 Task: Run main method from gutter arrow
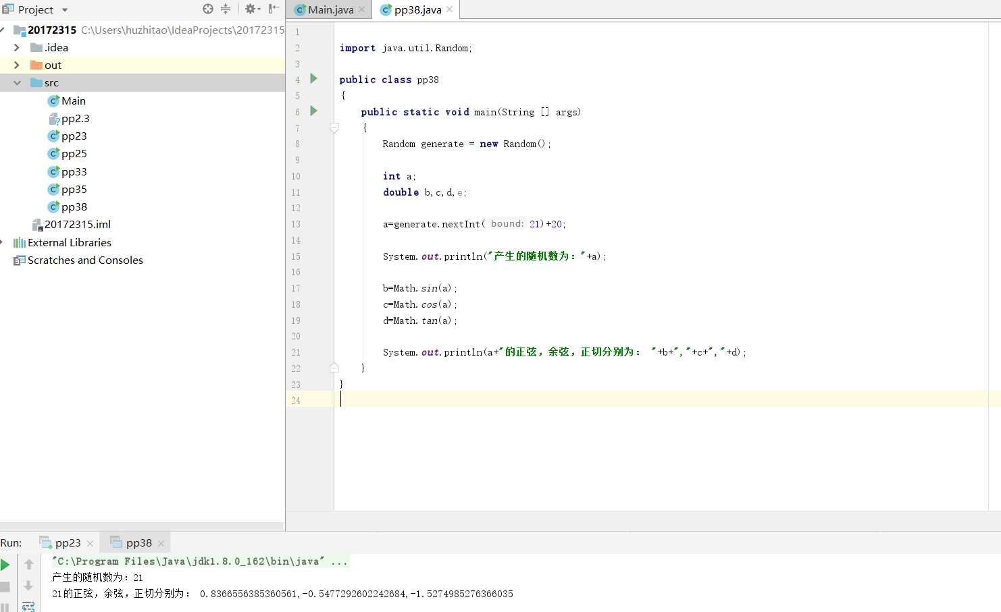tap(313, 111)
